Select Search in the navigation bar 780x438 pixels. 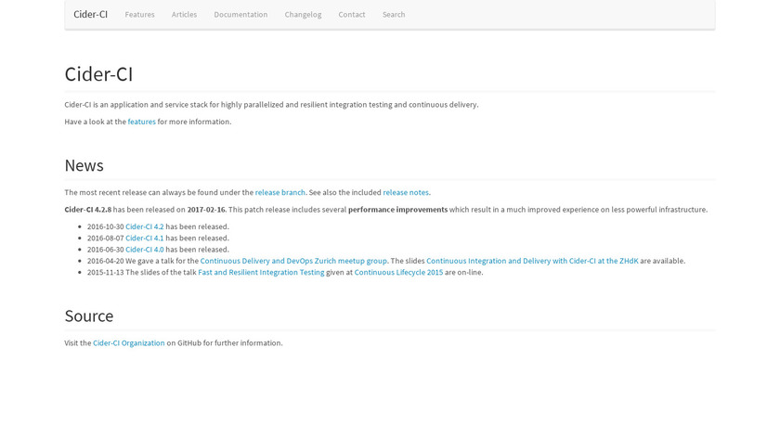(394, 15)
